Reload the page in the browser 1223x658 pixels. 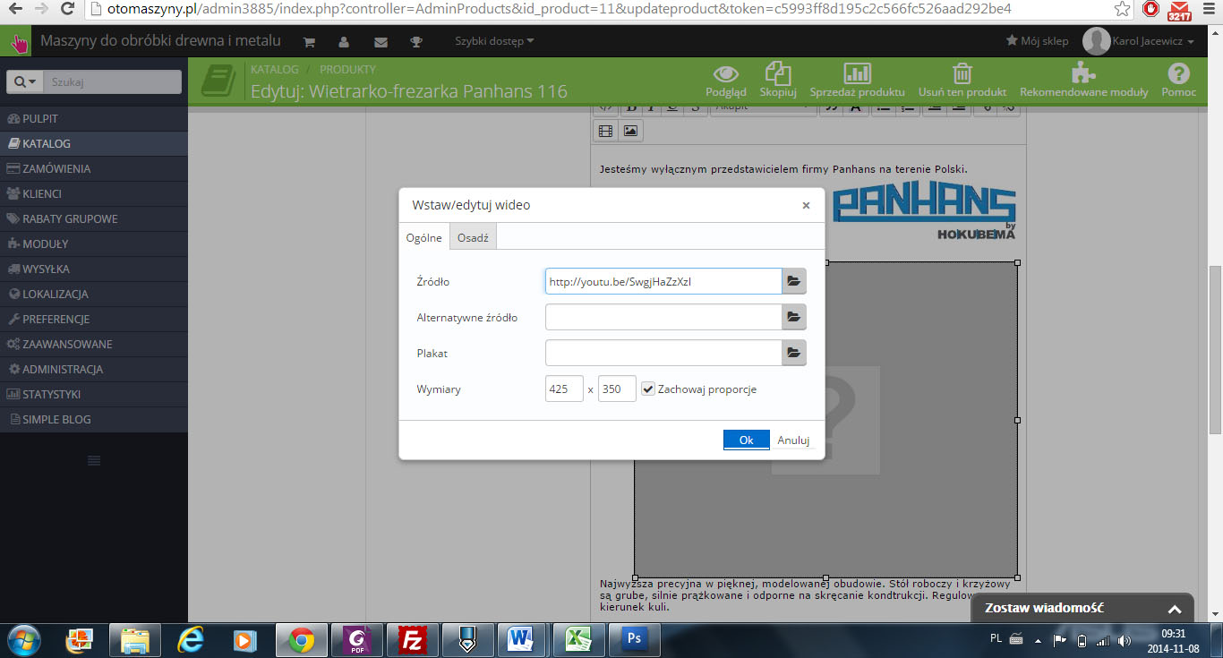(66, 9)
